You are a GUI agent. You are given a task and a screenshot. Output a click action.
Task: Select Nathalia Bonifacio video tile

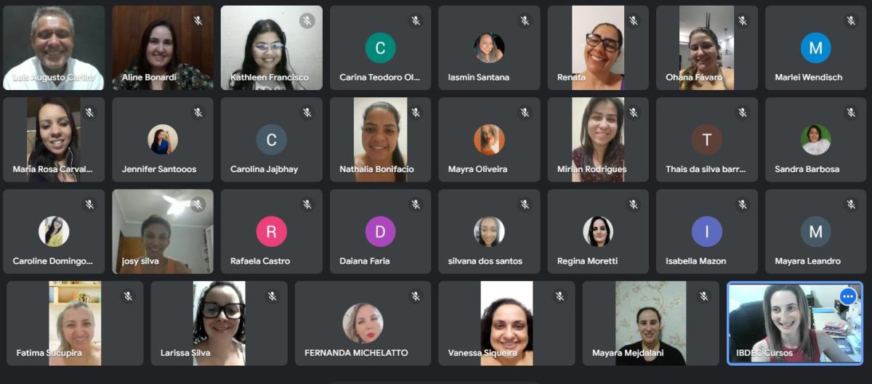tap(380, 139)
